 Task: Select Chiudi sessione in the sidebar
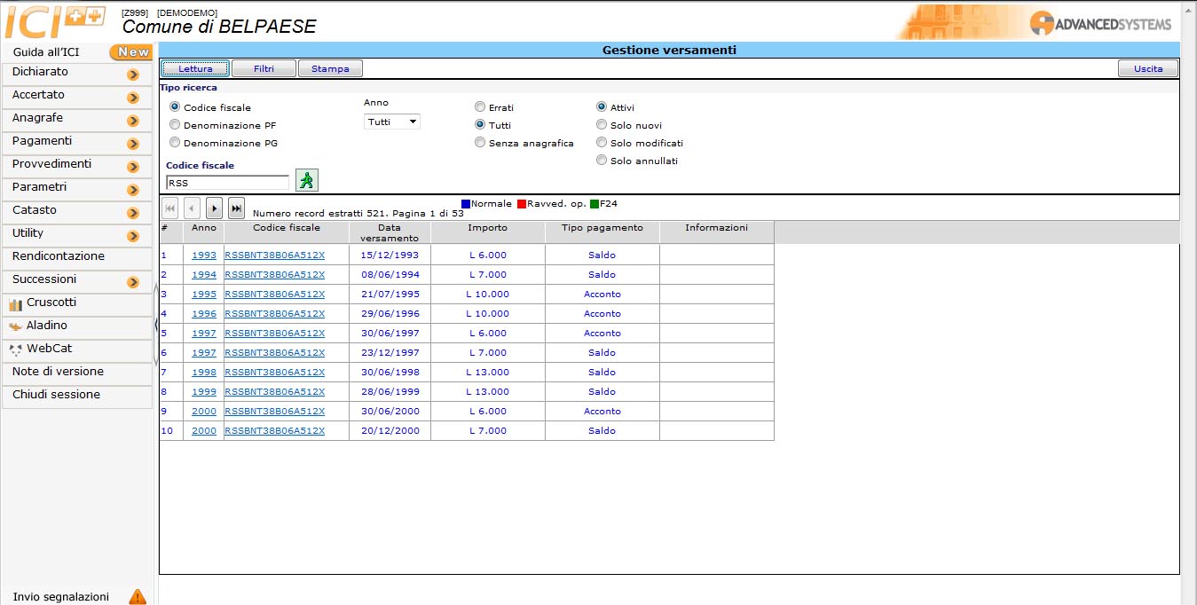point(56,395)
